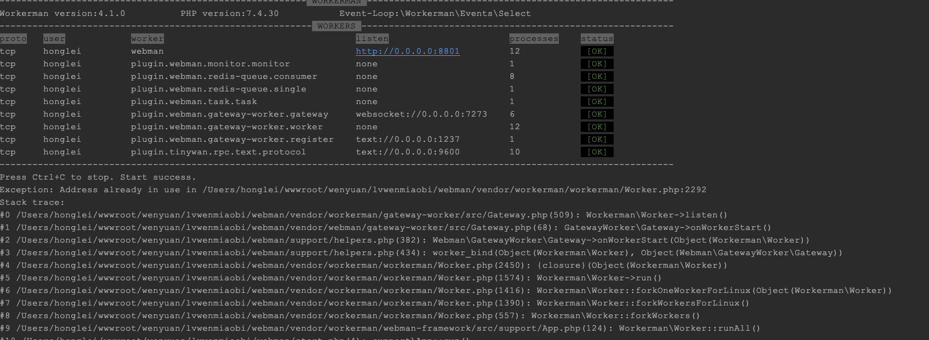Click 'Workerman version:4.1.0' text
The image size is (929, 340).
[63, 14]
